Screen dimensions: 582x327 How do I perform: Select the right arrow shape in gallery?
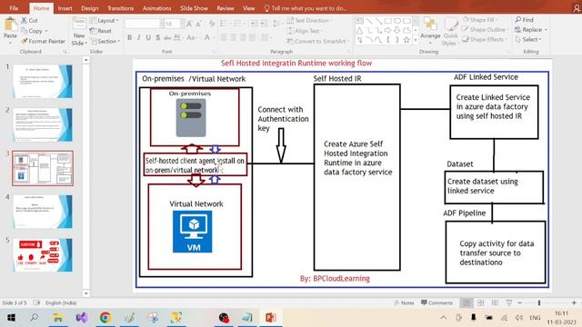(388, 30)
